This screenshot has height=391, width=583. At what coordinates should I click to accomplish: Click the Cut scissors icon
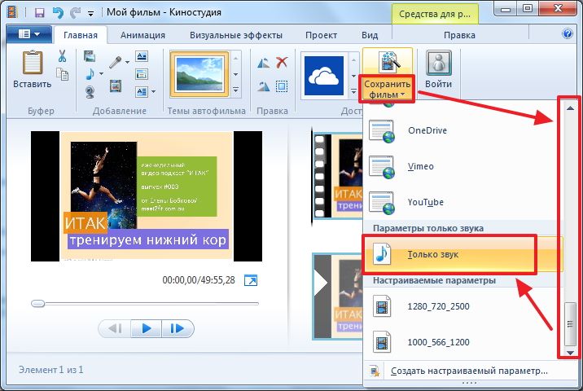click(62, 56)
